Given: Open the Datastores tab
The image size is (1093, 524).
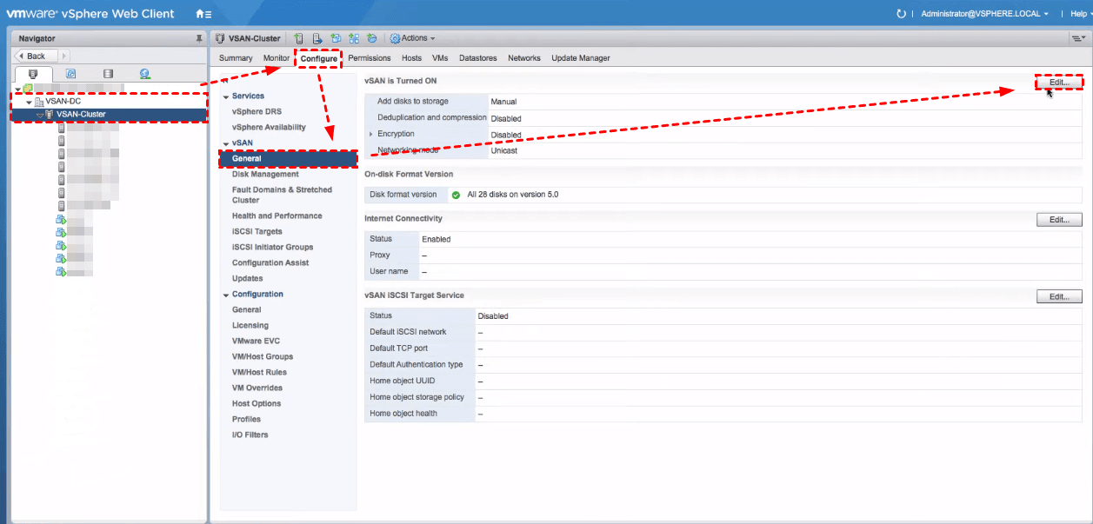Looking at the screenshot, I should tap(478, 58).
